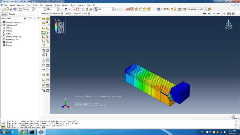Open the Color code palette icon

[185, 9]
